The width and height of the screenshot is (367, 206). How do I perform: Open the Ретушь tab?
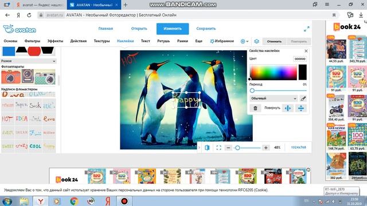pos(163,41)
